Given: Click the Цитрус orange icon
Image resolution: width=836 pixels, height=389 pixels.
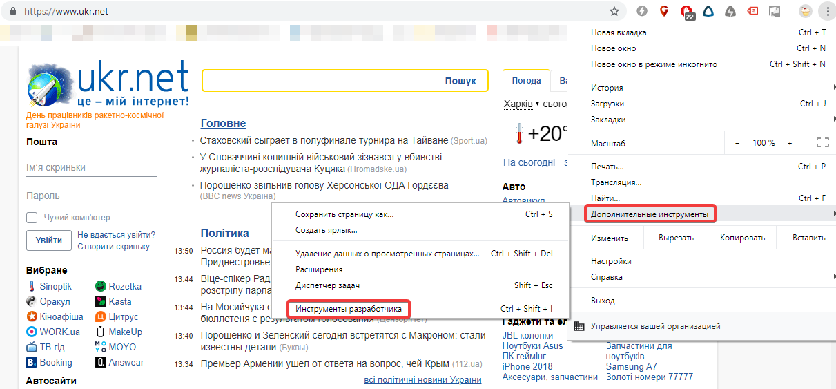Looking at the screenshot, I should (x=101, y=316).
